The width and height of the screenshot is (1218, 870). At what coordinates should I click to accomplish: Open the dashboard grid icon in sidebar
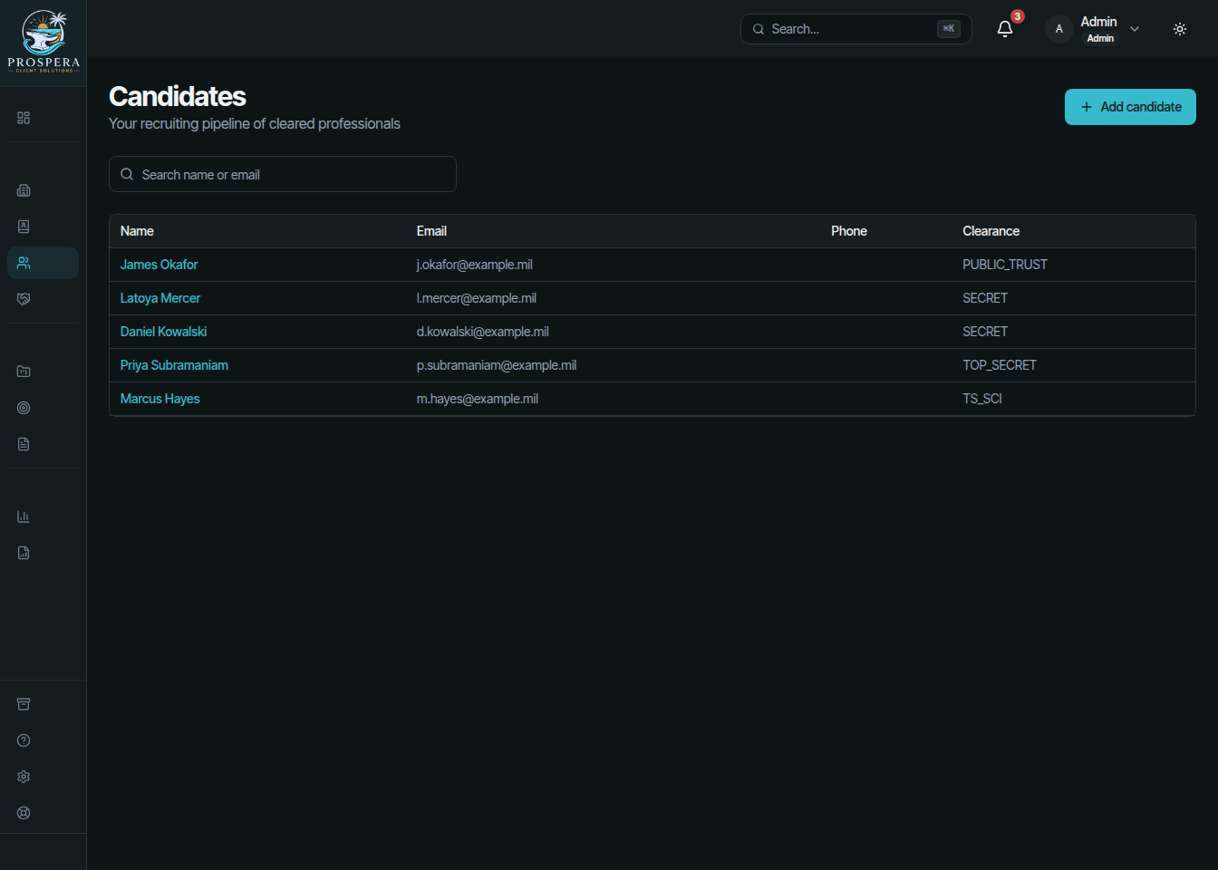coord(24,118)
